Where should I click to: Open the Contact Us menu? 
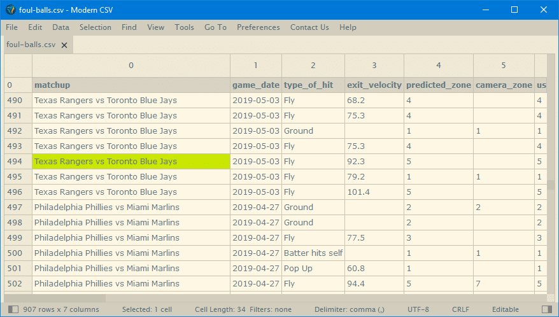[x=309, y=27]
